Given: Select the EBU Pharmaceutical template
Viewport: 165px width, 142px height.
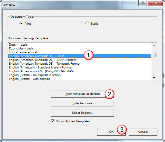Looking at the screenshot, I should pyautogui.click(x=80, y=52).
